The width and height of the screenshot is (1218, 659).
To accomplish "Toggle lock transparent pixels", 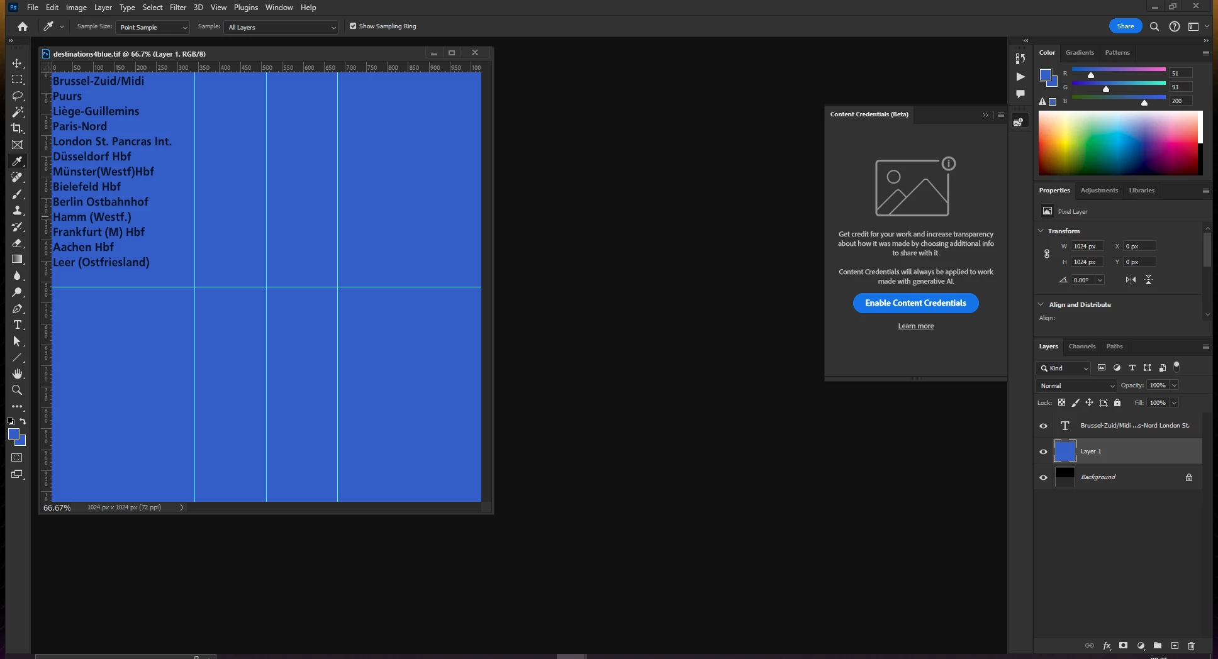I will coord(1061,402).
